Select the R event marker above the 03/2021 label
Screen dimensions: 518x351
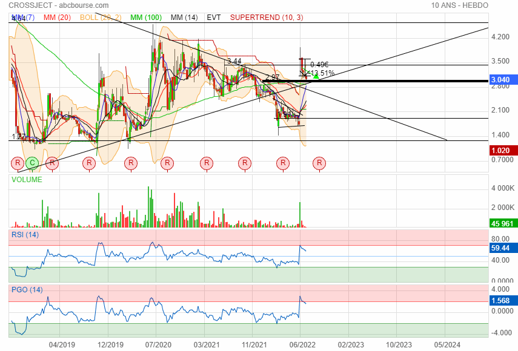(x=207, y=163)
